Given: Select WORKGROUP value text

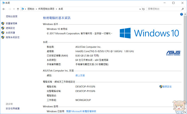Looking at the screenshot, I should click(83, 100).
